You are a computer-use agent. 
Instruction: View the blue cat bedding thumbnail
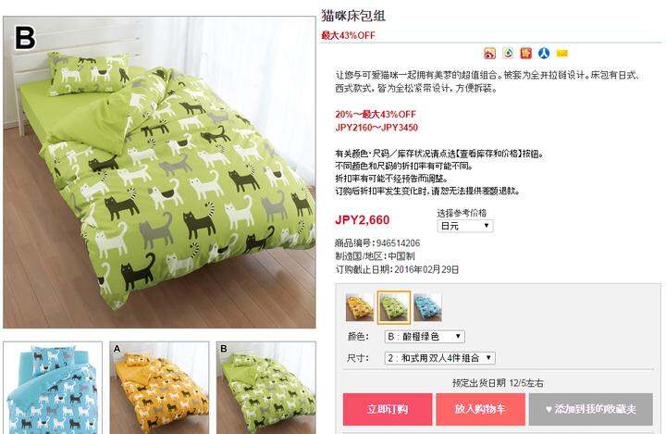coord(53,388)
